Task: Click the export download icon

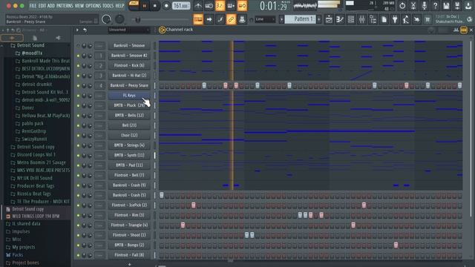Action: [x=468, y=5]
